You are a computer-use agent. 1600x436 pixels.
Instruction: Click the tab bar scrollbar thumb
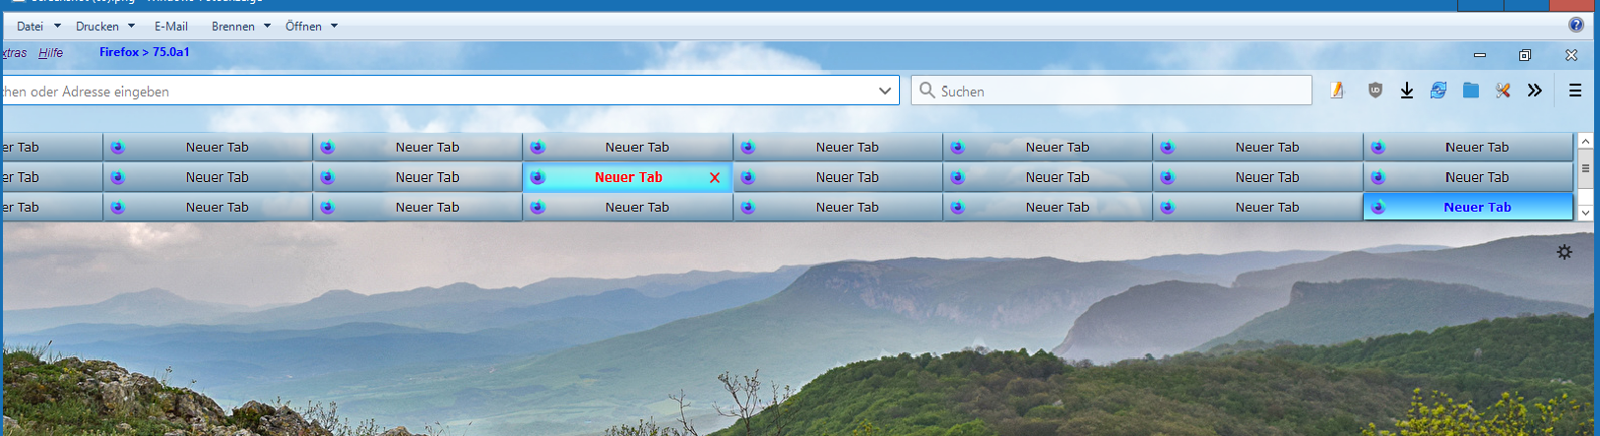(x=1585, y=168)
